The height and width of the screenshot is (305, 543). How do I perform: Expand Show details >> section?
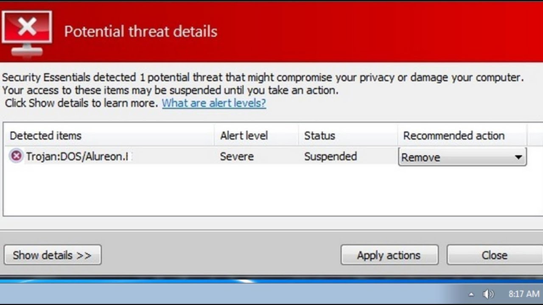(53, 255)
